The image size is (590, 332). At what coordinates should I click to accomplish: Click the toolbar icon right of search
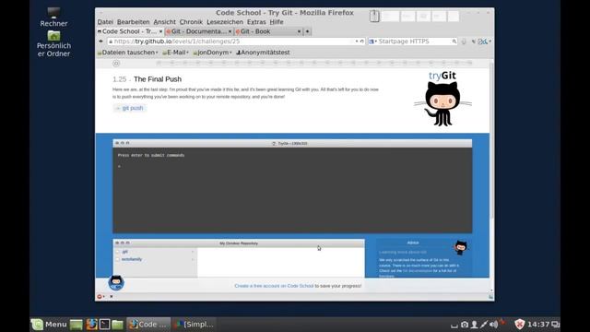point(464,41)
